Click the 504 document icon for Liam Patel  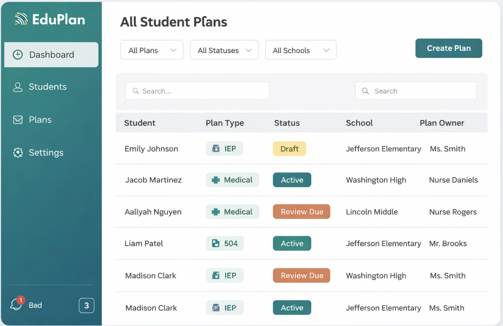216,243
